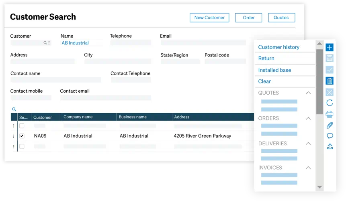Click the New Customer button

click(x=209, y=18)
